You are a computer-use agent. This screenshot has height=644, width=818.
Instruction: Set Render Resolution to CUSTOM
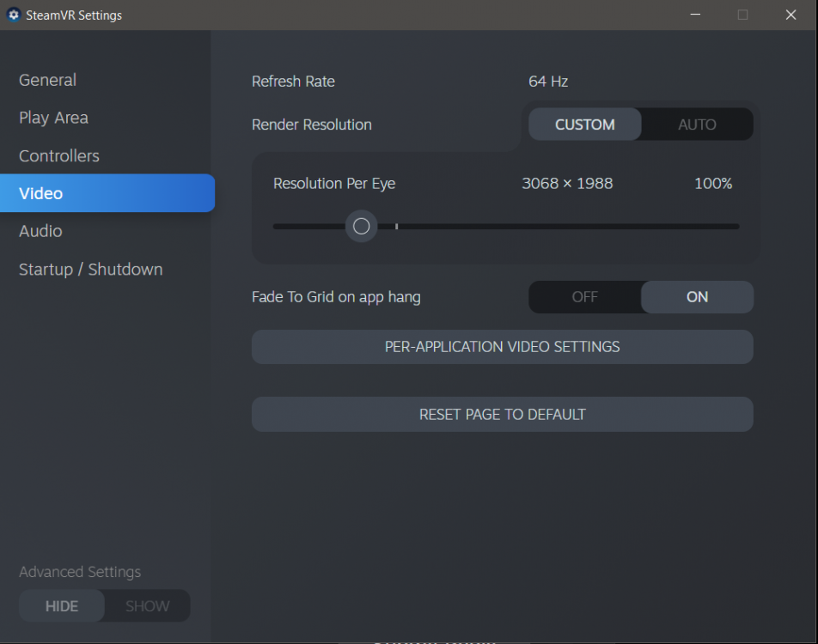[585, 125]
